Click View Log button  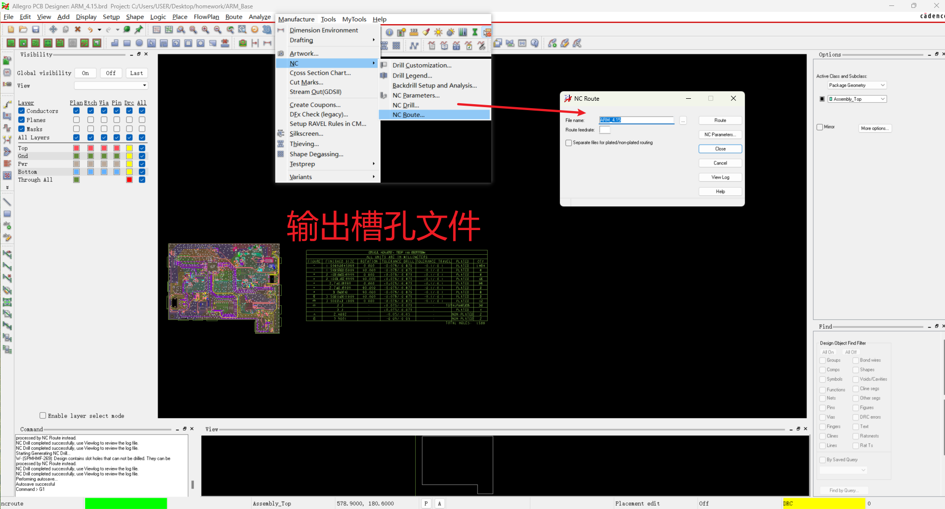[x=720, y=177]
